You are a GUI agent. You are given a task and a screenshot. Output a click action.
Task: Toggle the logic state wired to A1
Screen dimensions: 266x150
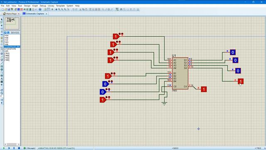116,36
